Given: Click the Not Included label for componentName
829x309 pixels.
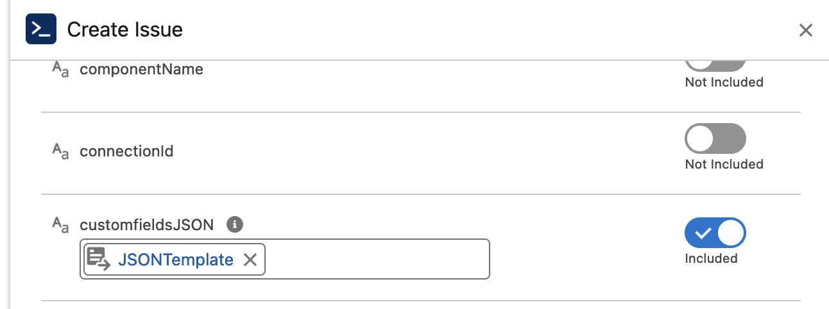Looking at the screenshot, I should point(724,82).
